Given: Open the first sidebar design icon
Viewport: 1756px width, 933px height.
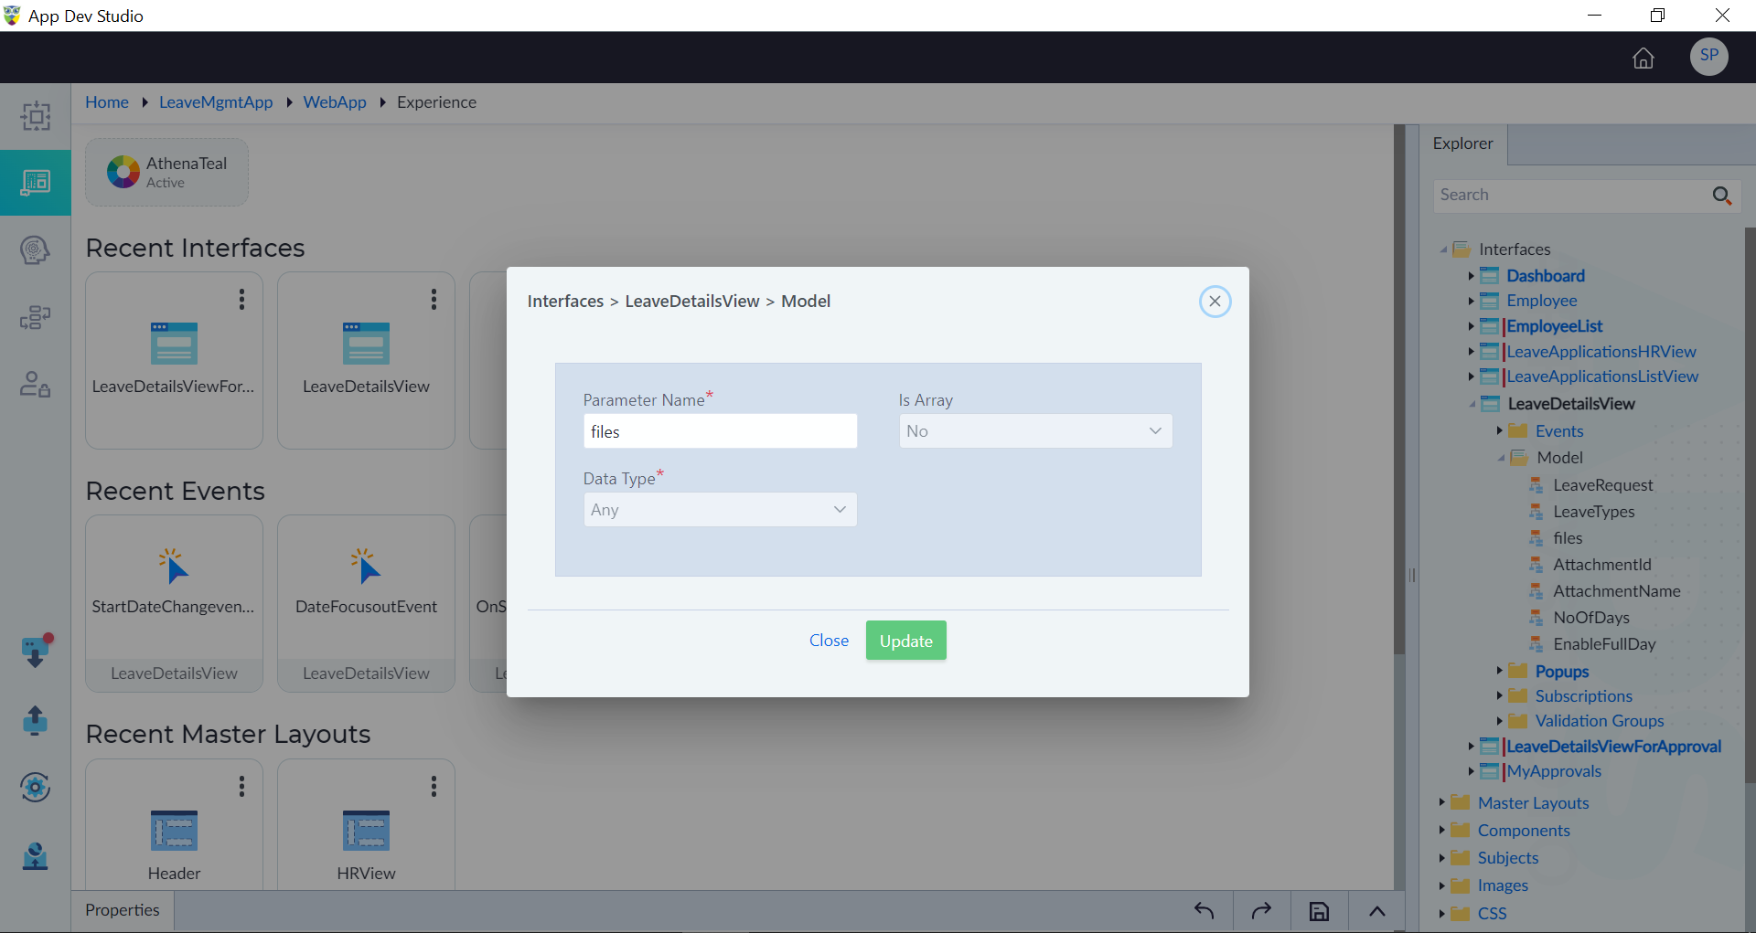Looking at the screenshot, I should (36, 116).
